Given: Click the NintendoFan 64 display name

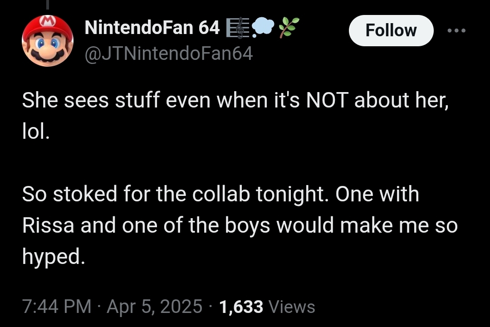Looking at the screenshot, I should point(152,29).
